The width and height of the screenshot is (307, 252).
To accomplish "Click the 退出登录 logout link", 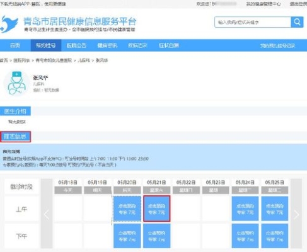I will point(298,4).
